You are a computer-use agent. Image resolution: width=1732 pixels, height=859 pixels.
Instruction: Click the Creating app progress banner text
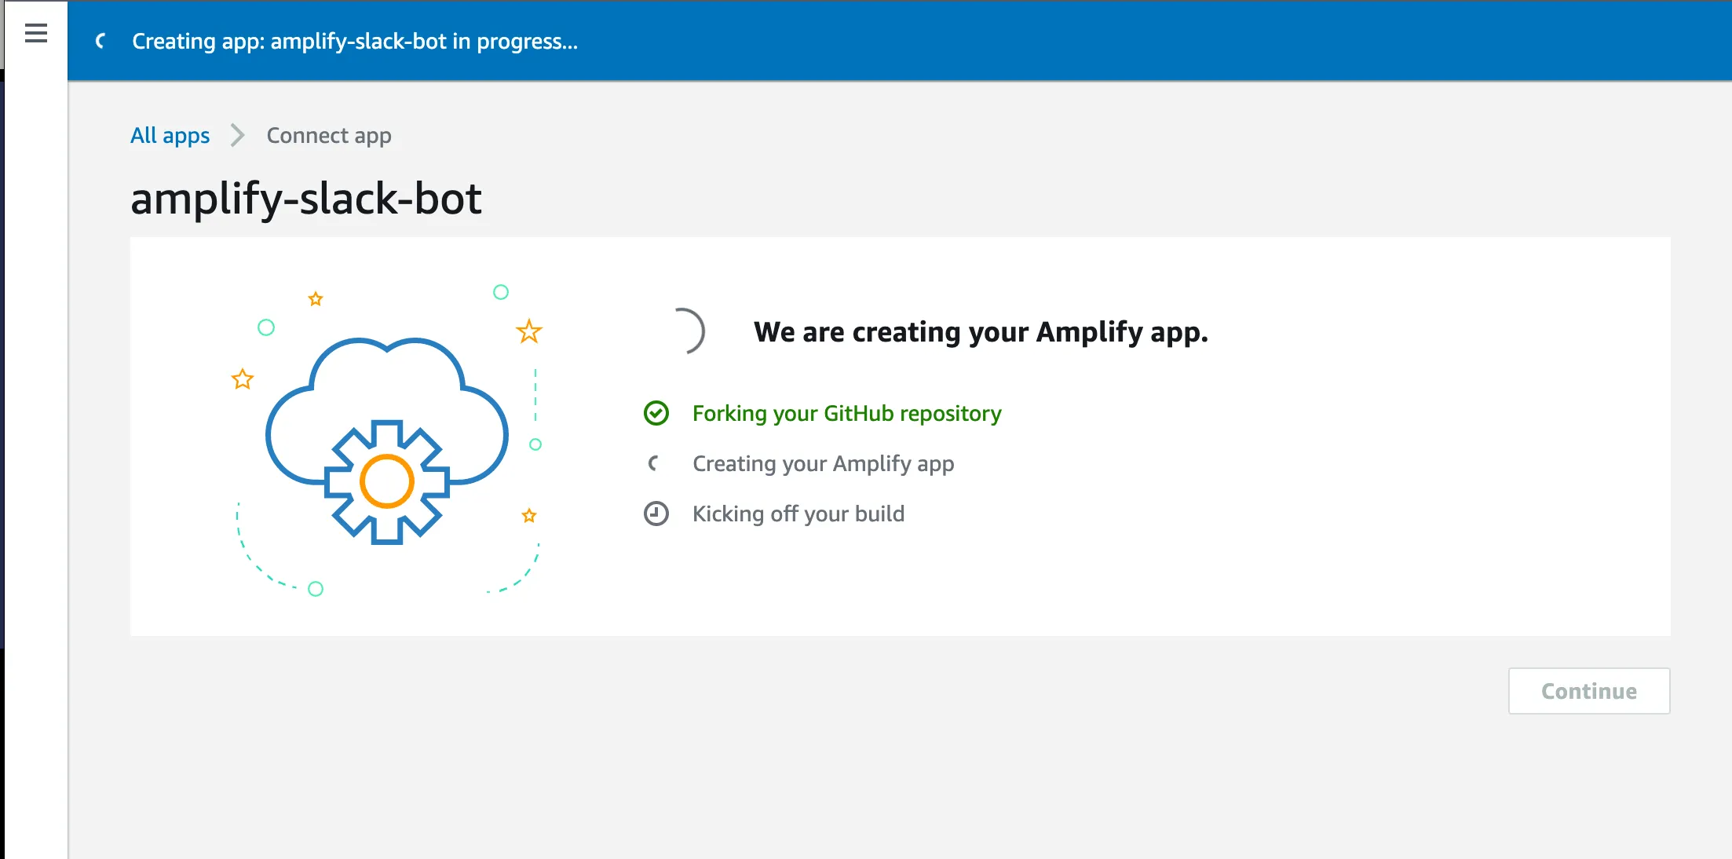click(x=355, y=42)
